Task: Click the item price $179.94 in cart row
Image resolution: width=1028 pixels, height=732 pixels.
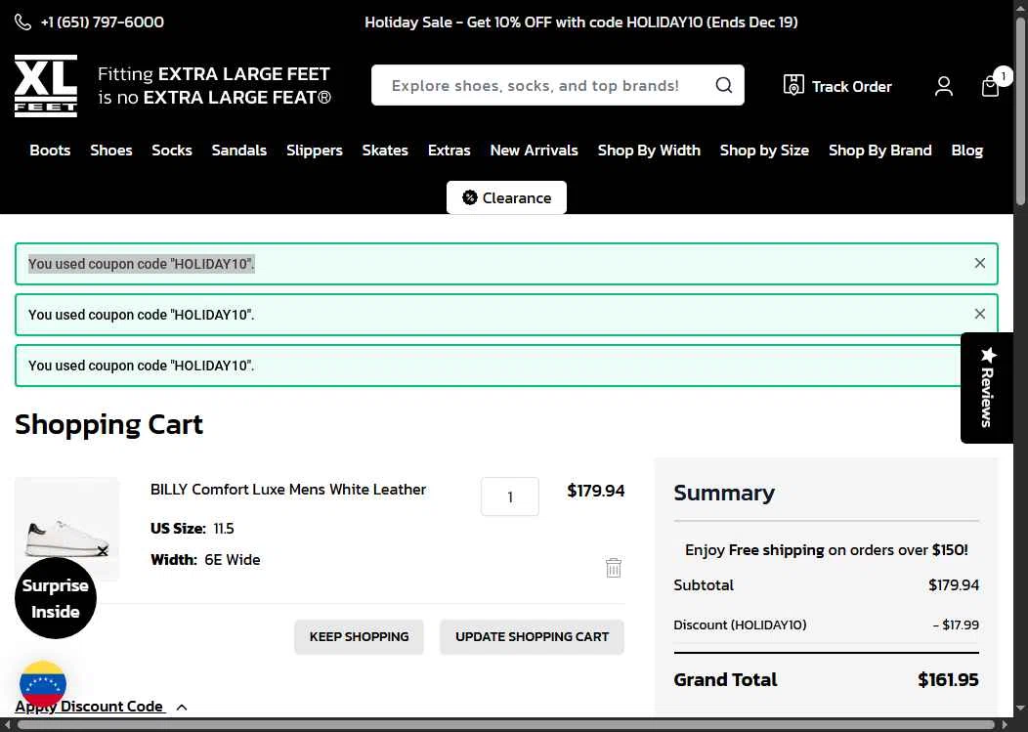Action: [x=595, y=491]
